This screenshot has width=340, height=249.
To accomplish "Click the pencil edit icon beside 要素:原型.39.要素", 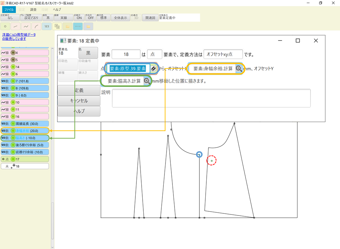I will point(153,69).
